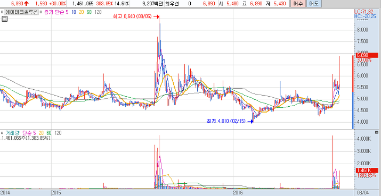This screenshot has height=196, width=381.
Task: Click the 4,000K volume axis label
Action: 364,139
